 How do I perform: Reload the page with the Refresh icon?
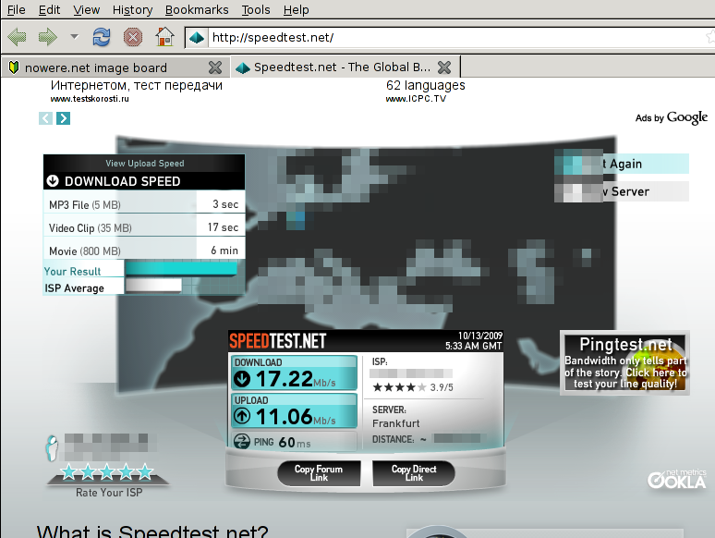102,37
